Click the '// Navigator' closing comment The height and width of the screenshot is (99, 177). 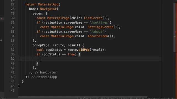pos(46,72)
